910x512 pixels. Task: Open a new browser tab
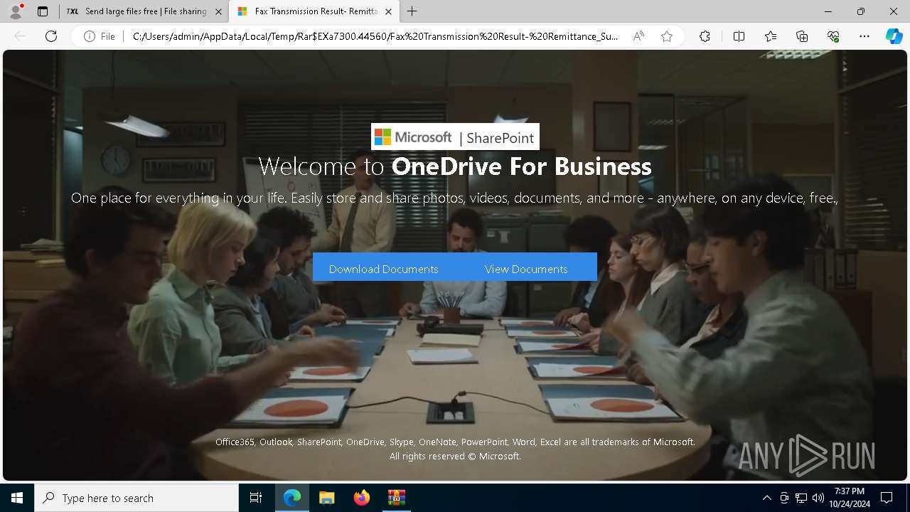(412, 11)
